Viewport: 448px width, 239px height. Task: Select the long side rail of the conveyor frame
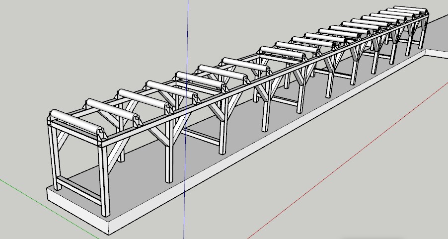[x=266, y=80]
